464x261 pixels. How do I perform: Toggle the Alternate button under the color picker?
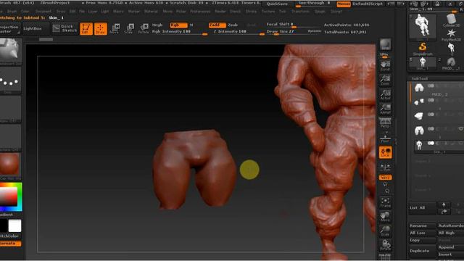pos(10,244)
